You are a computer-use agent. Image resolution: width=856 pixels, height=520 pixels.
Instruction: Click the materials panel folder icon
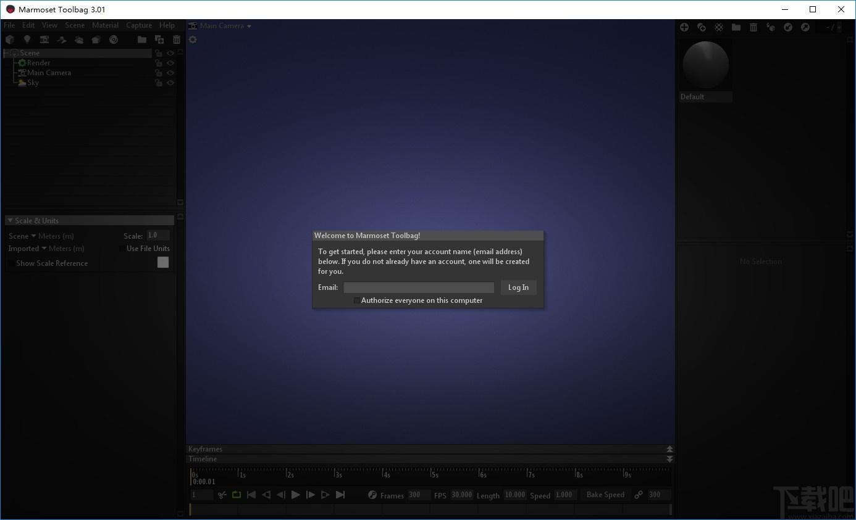(x=736, y=27)
